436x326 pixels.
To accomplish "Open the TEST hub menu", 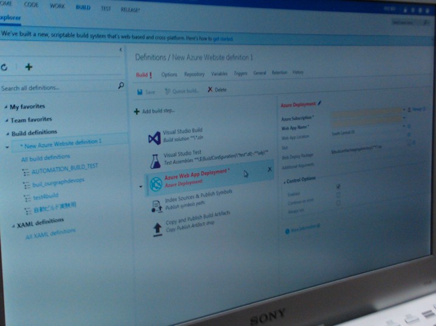I will click(x=106, y=8).
